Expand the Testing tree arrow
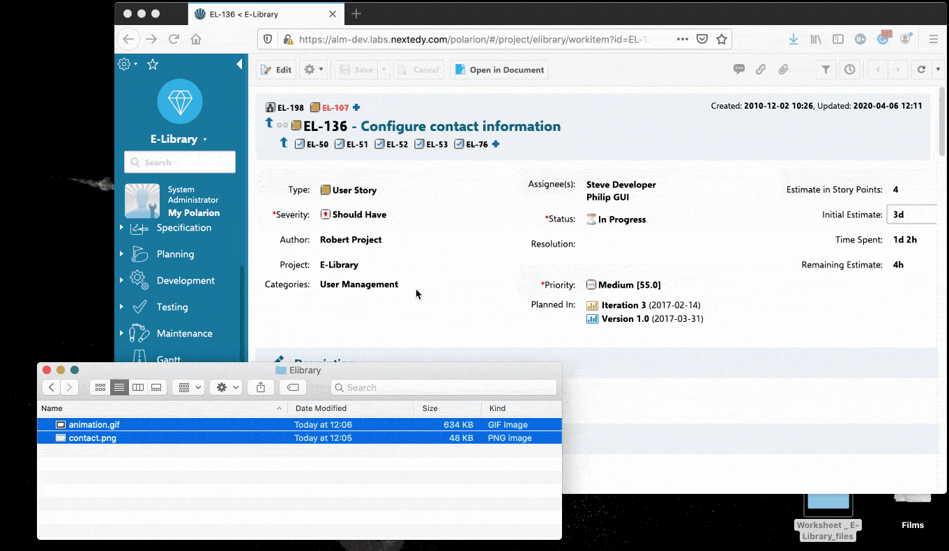The image size is (949, 551). tap(121, 306)
